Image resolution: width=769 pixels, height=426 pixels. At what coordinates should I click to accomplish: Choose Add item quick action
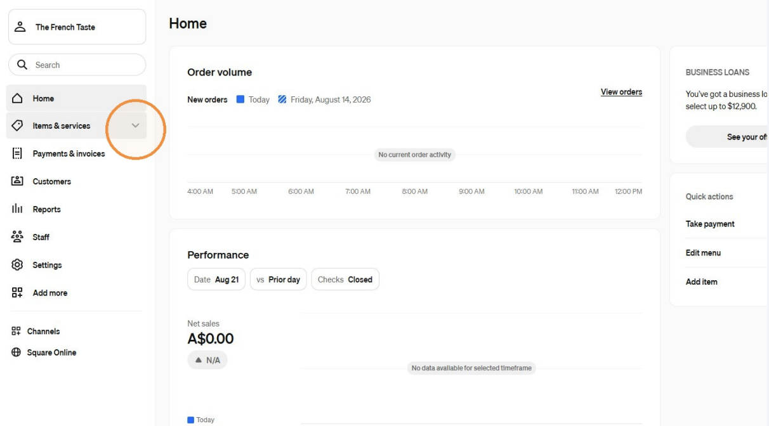point(702,281)
